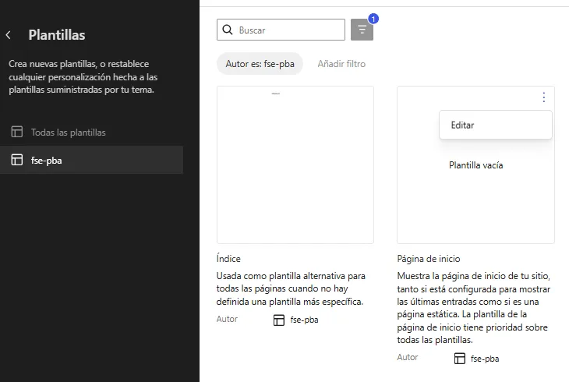569x382 pixels.
Task: Click the blue filter count badge
Action: [x=373, y=19]
